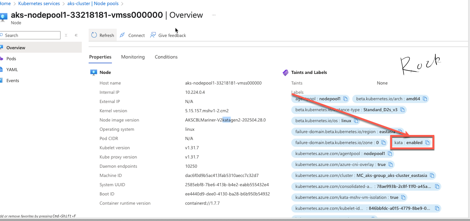Screen dimensions: 470x221
Task: Copy the azure-cni-overlay : true label
Action: pyautogui.click(x=391, y=164)
